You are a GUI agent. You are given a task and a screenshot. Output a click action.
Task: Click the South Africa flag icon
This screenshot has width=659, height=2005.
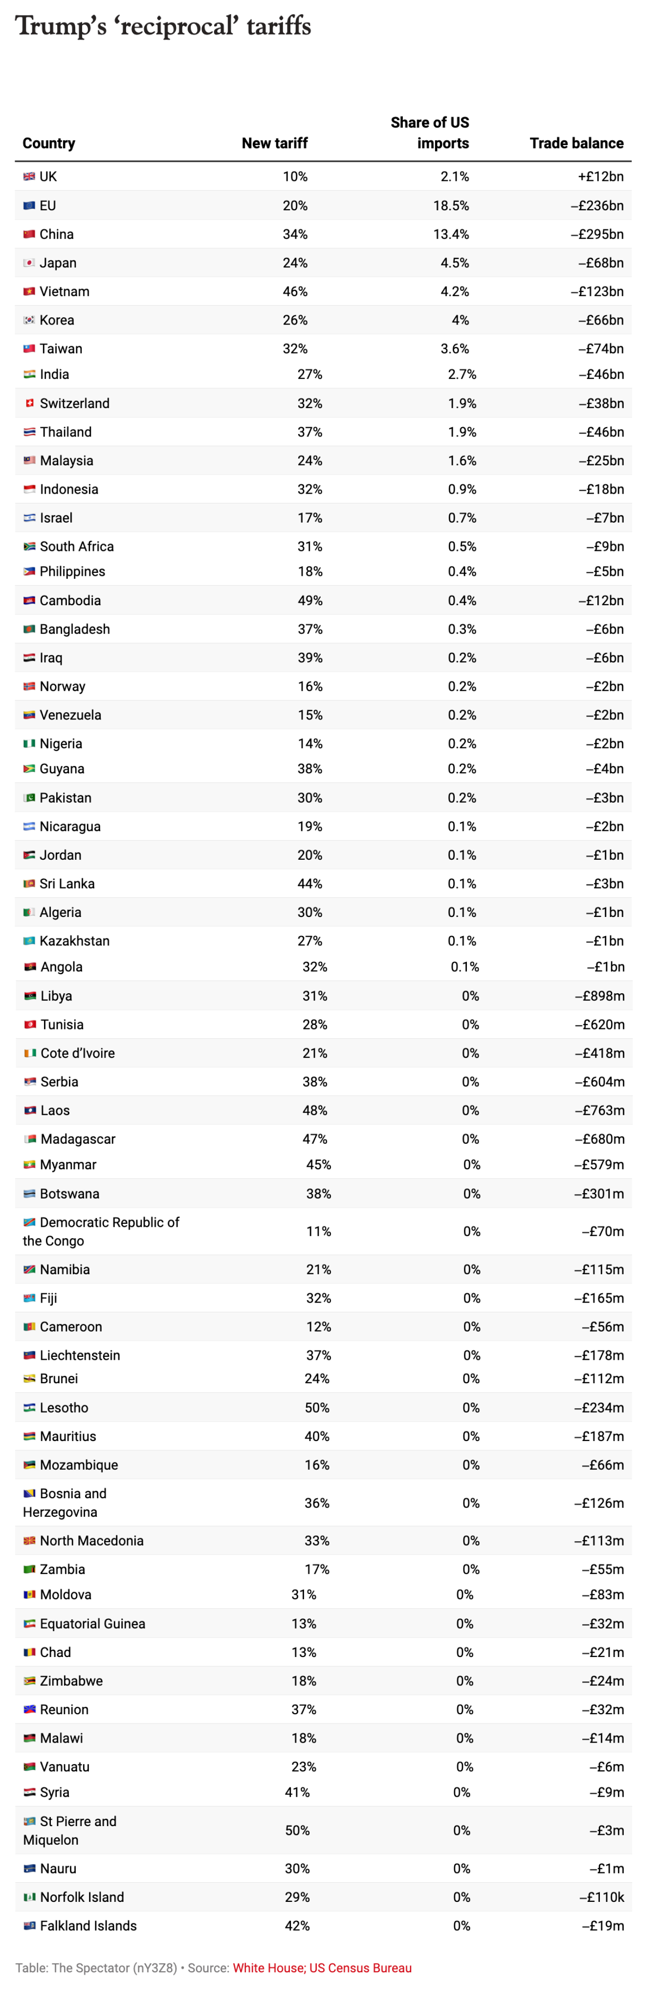(29, 546)
